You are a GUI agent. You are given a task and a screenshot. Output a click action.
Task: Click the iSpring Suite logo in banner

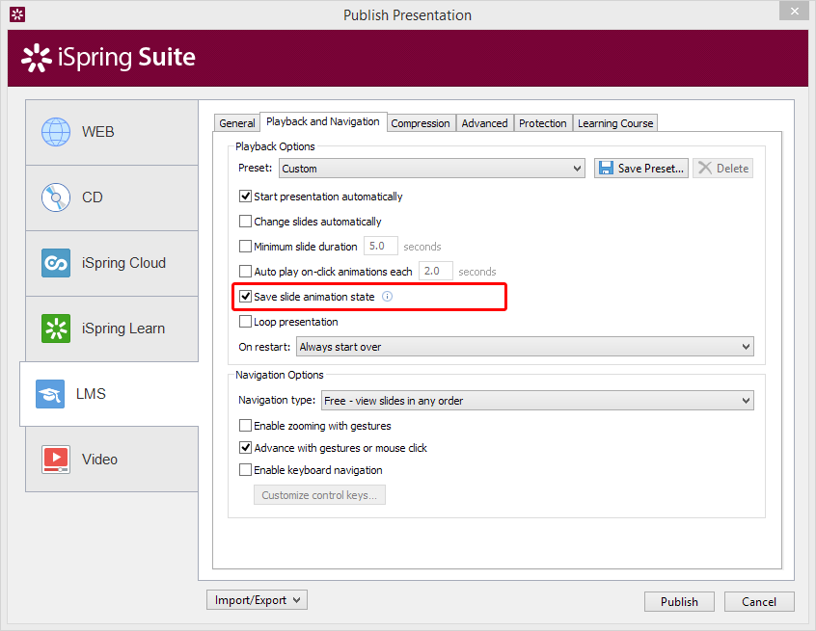pos(108,57)
